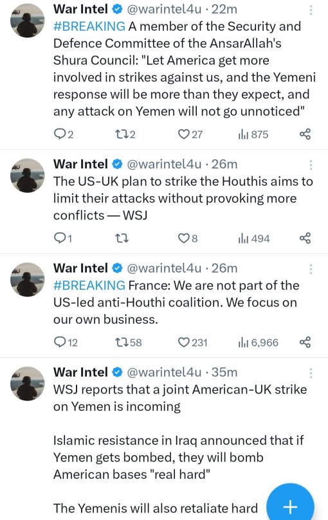Open @warintel4u handle on the 35m tweet
The image size is (328, 520).
point(165,372)
